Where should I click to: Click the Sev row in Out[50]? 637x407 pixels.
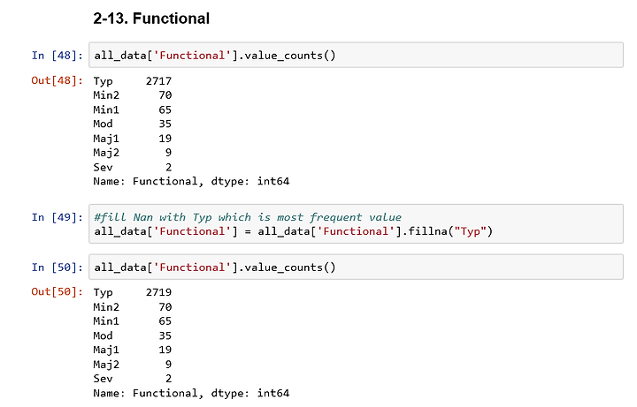tap(133, 379)
